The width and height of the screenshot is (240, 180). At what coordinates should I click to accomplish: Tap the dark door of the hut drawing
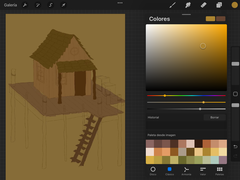click(80, 83)
